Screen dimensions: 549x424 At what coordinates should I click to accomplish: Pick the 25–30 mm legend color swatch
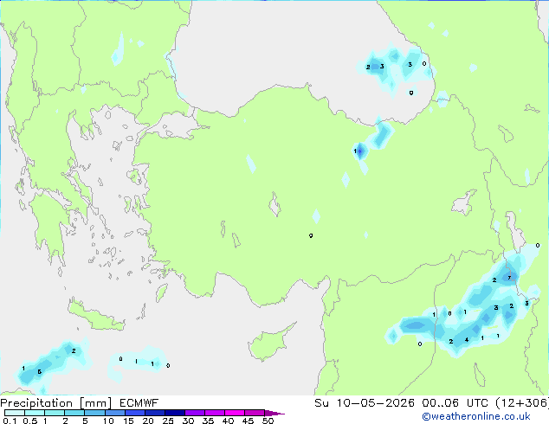[175, 413]
